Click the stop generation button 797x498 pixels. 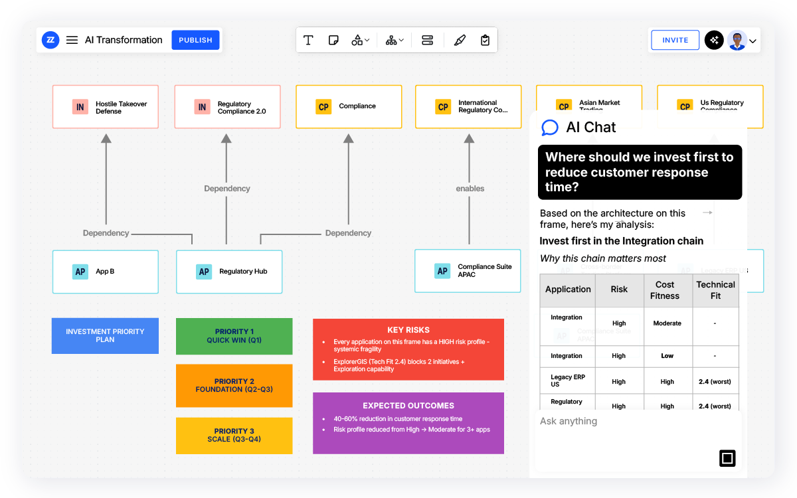pos(727,458)
